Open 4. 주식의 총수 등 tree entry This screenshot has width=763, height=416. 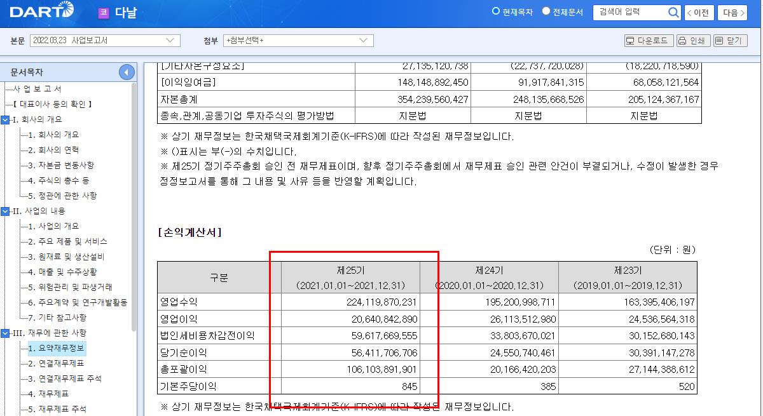pyautogui.click(x=59, y=180)
